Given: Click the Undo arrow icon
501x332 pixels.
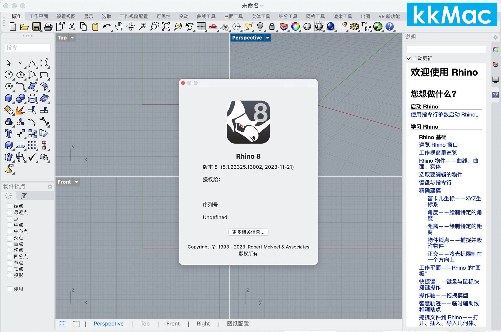Looking at the screenshot, I should point(107,27).
